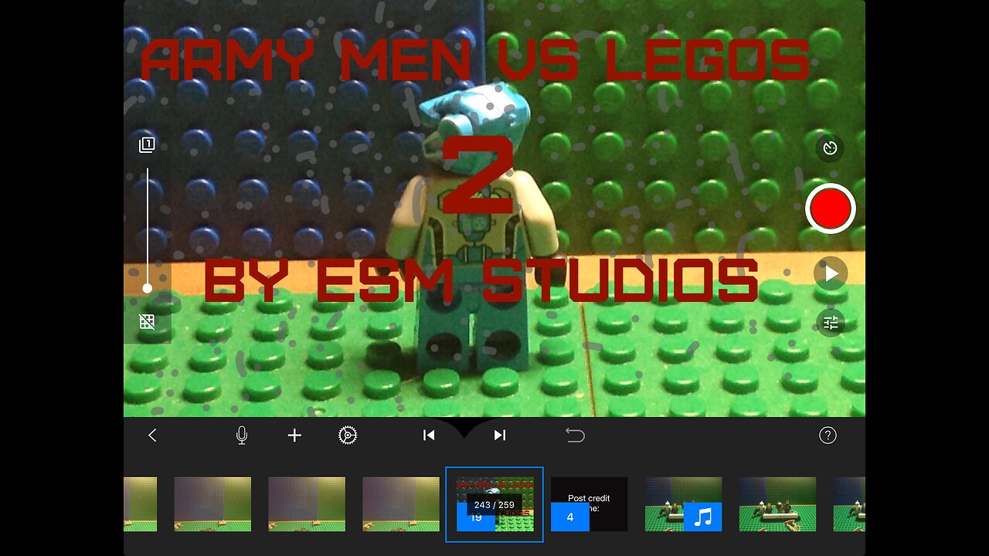Open frame 243's blue 19 duration badge
The width and height of the screenshot is (989, 556).
pos(476,517)
